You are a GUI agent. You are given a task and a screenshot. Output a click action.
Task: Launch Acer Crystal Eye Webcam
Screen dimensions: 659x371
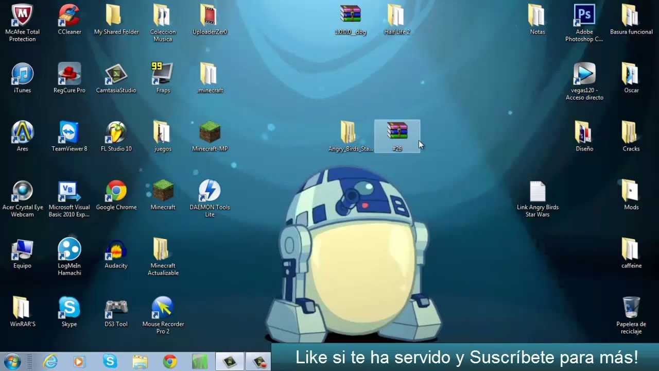(22, 198)
